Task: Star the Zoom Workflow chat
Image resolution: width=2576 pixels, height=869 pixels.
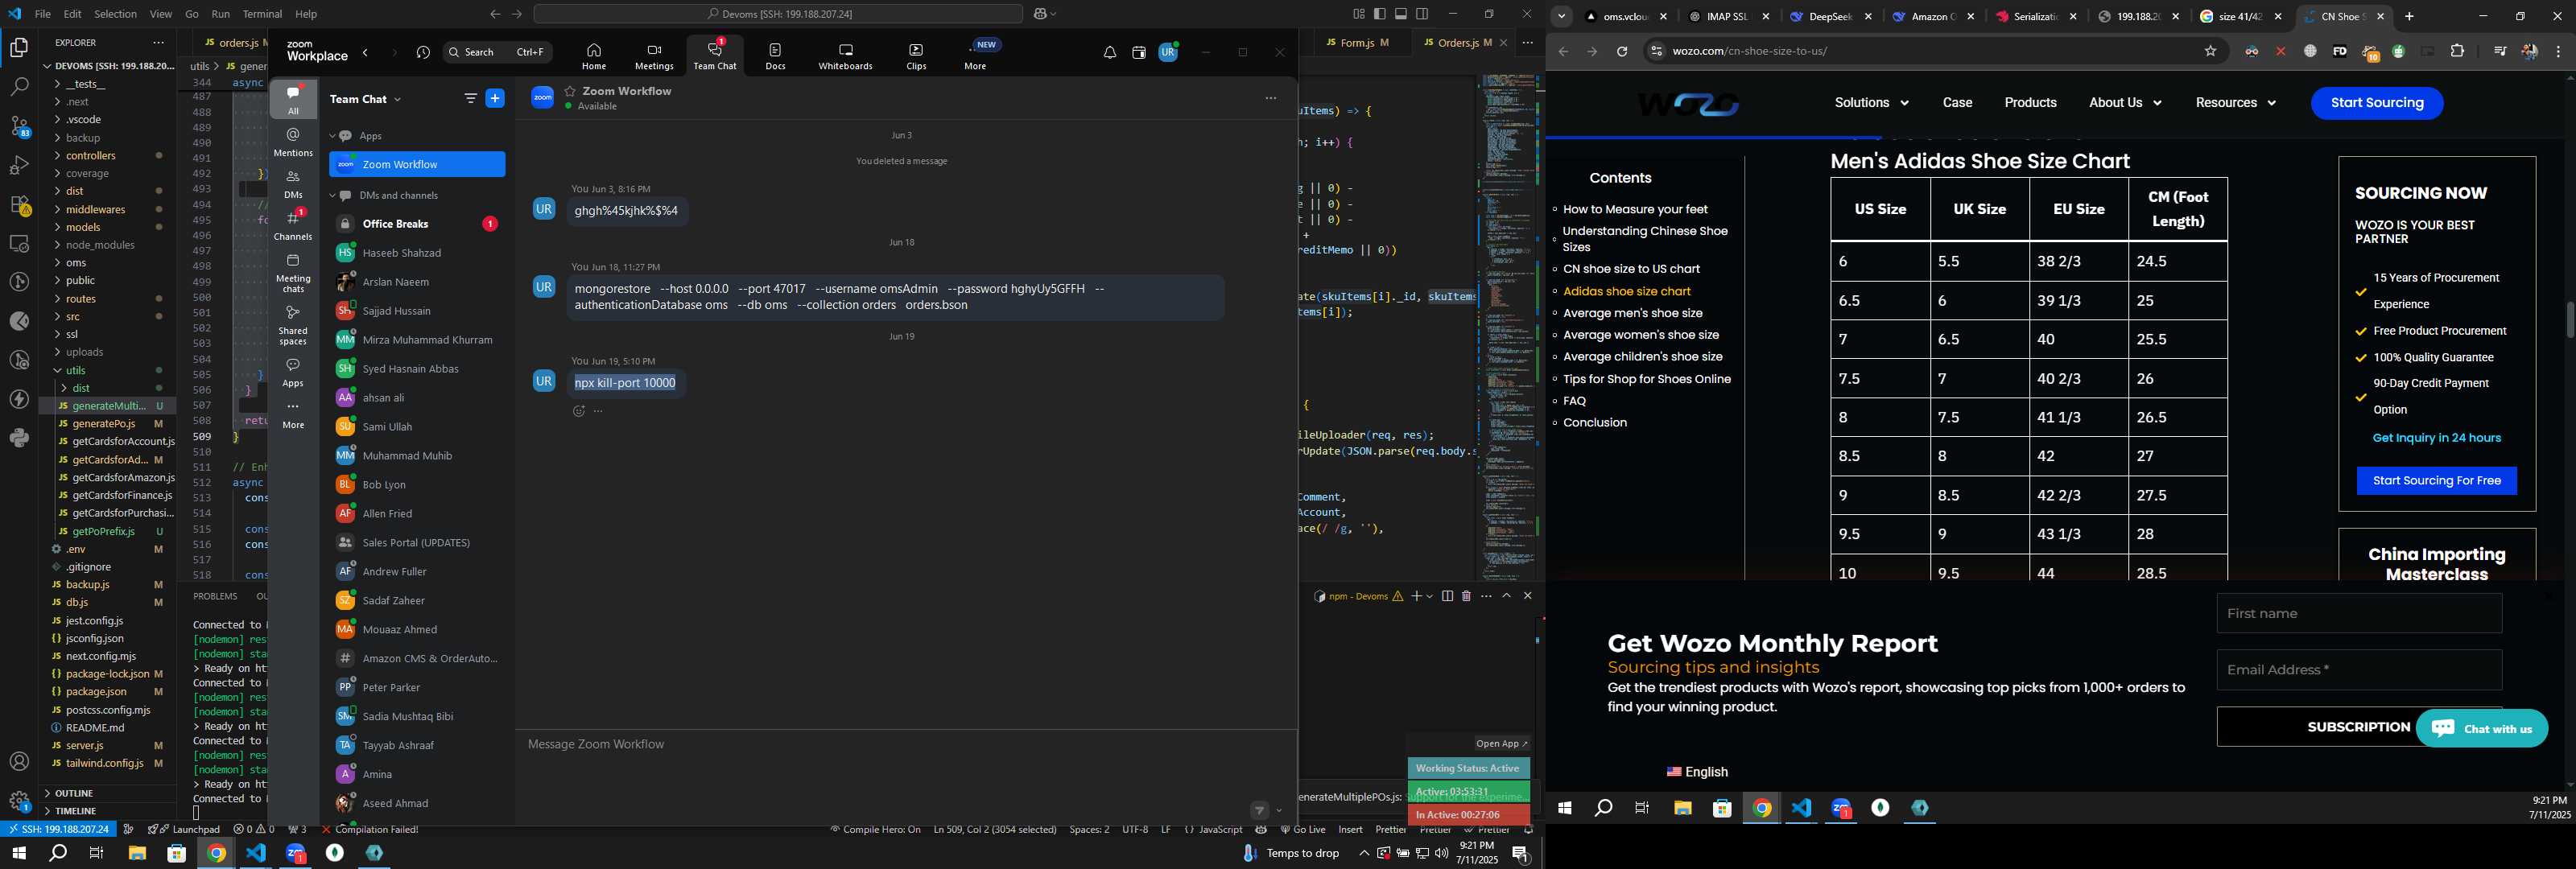Action: 570,91
